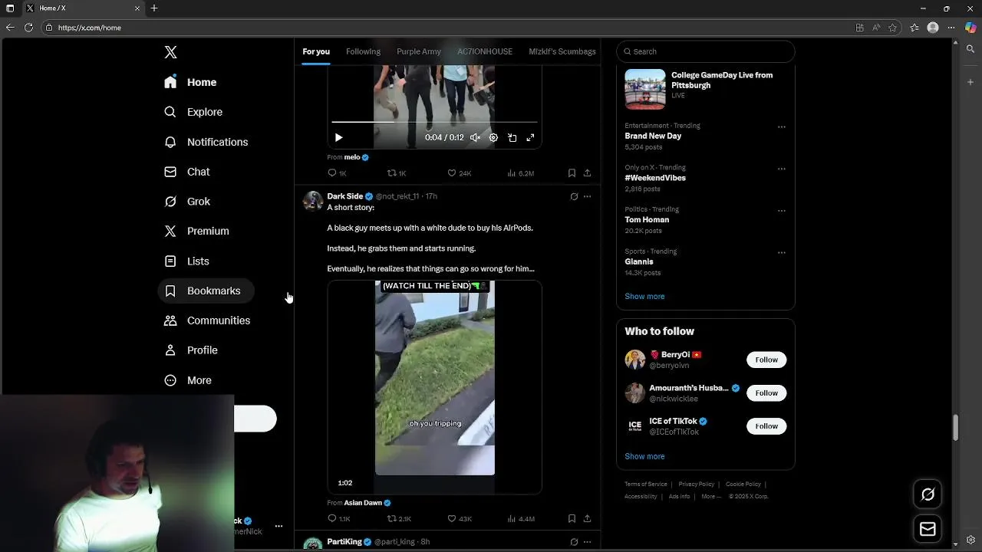Show more trending topics

(644, 297)
